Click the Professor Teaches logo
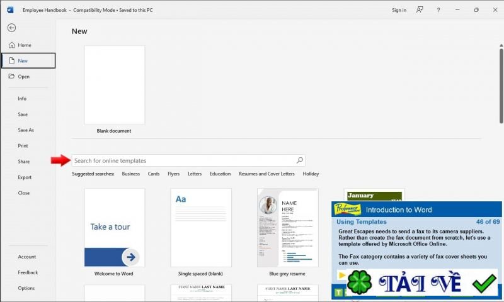The image size is (504, 302). pyautogui.click(x=347, y=210)
